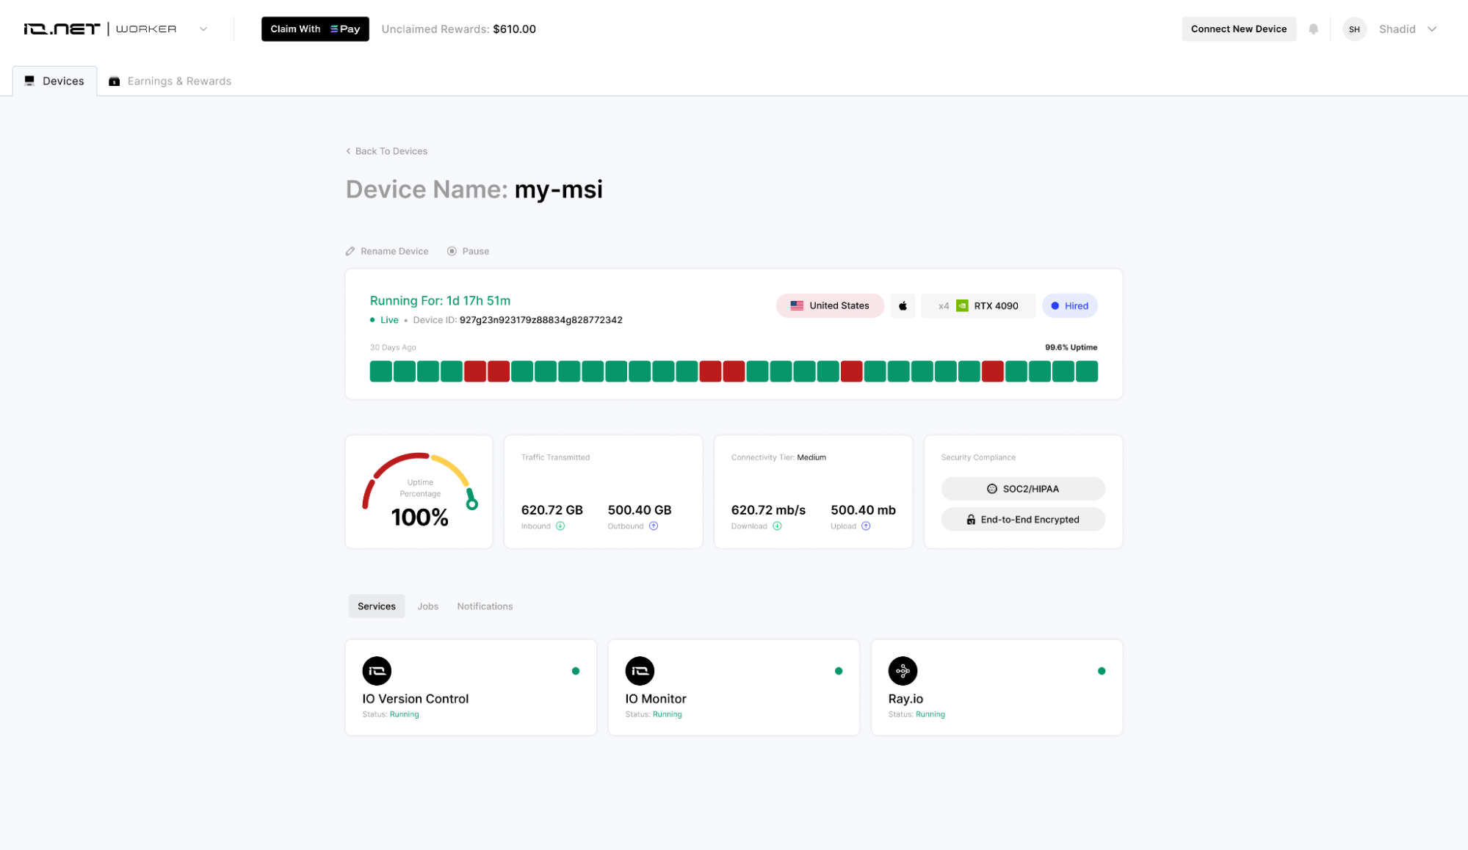The height and width of the screenshot is (850, 1468).
Task: Click the SOC2/HIPAA shield icon
Action: [x=991, y=489]
